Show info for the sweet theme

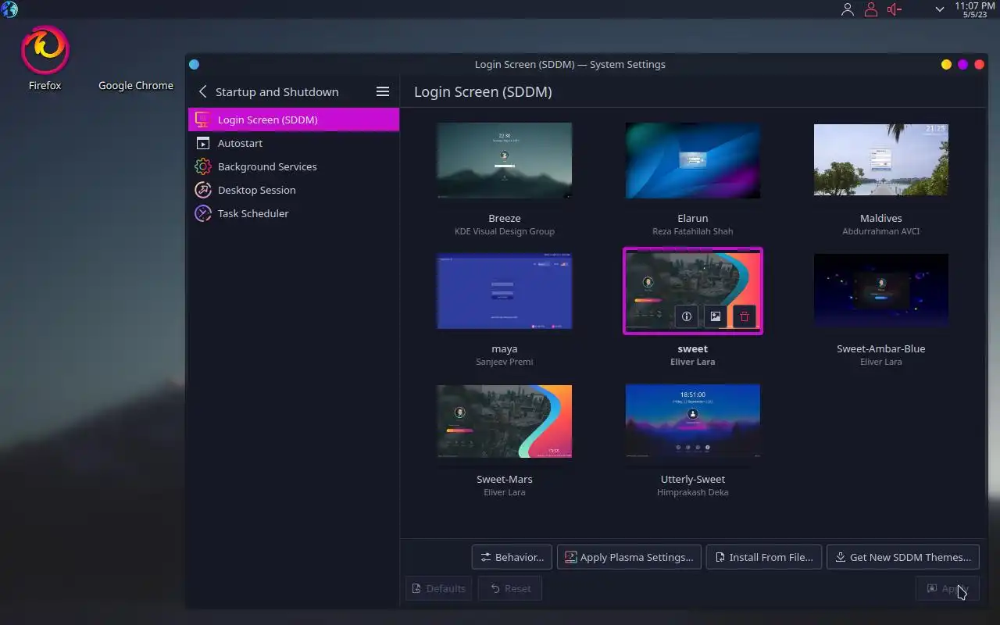[x=687, y=316]
